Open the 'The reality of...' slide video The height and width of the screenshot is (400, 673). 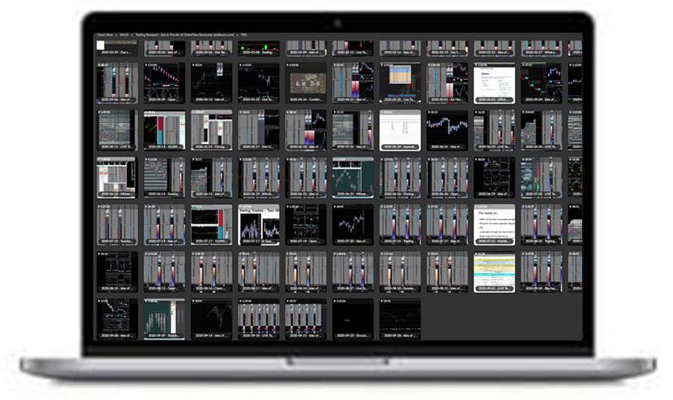[494, 224]
